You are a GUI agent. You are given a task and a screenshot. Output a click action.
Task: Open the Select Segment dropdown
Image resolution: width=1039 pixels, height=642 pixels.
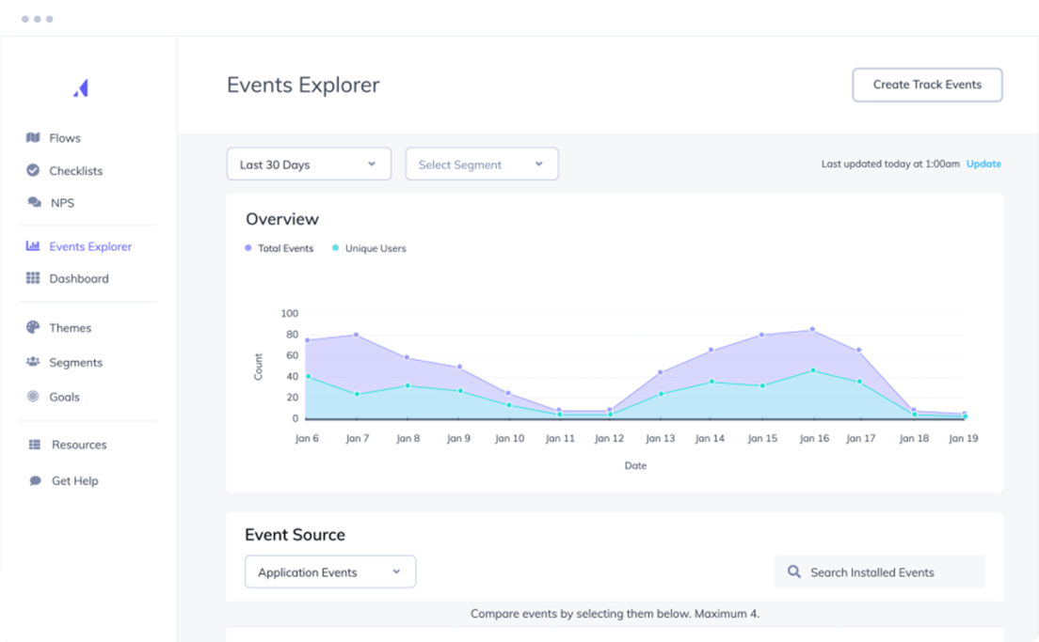click(x=481, y=164)
